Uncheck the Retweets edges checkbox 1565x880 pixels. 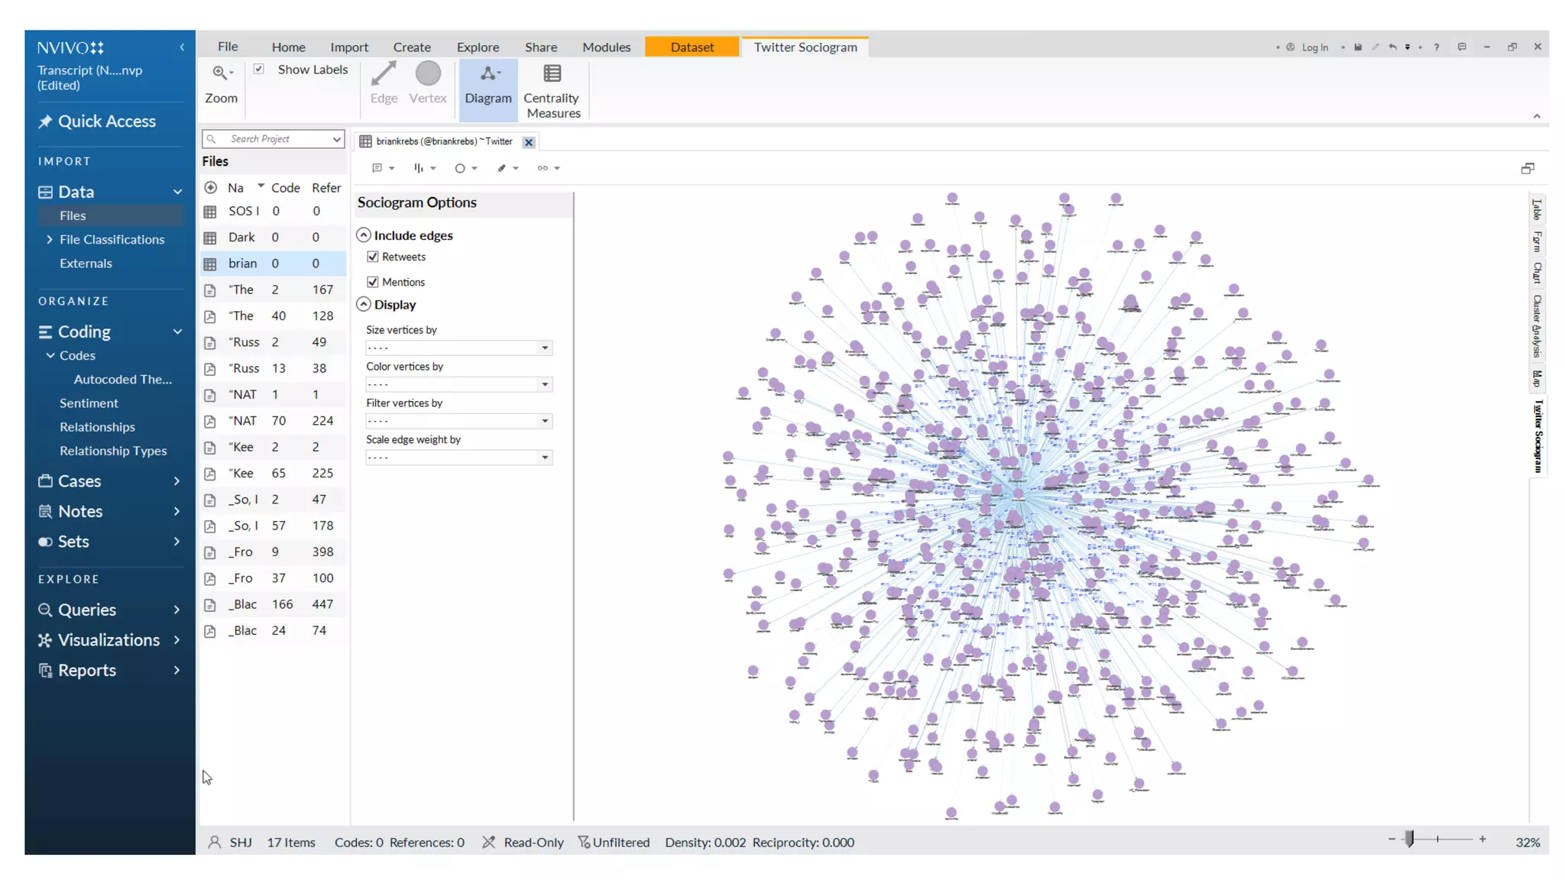(373, 257)
